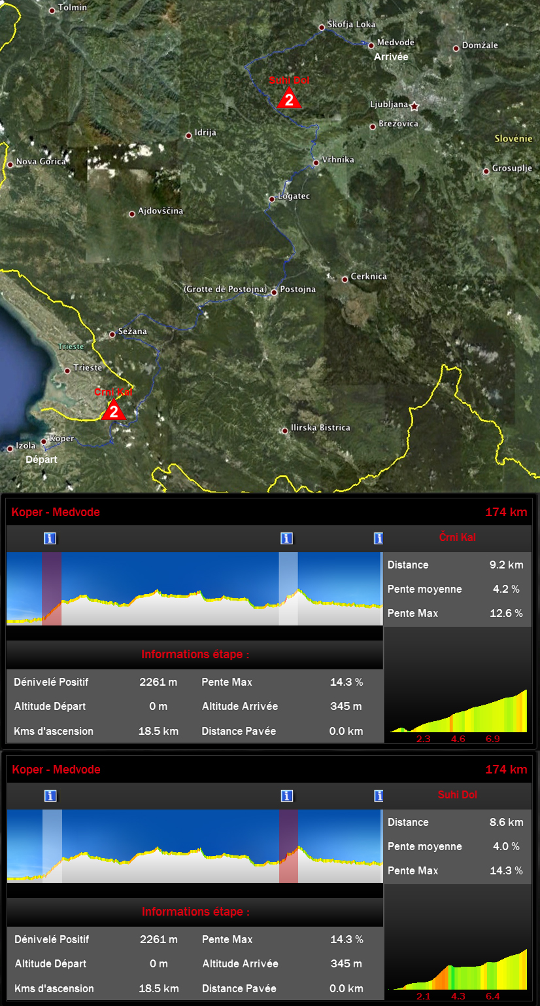Click the Škofja Loka town dot
The image size is (540, 1006).
(322, 28)
